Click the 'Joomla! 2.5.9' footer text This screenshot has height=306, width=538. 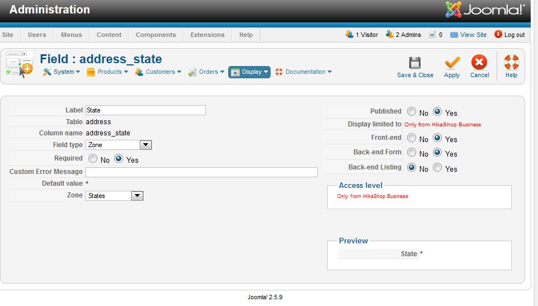(265, 297)
